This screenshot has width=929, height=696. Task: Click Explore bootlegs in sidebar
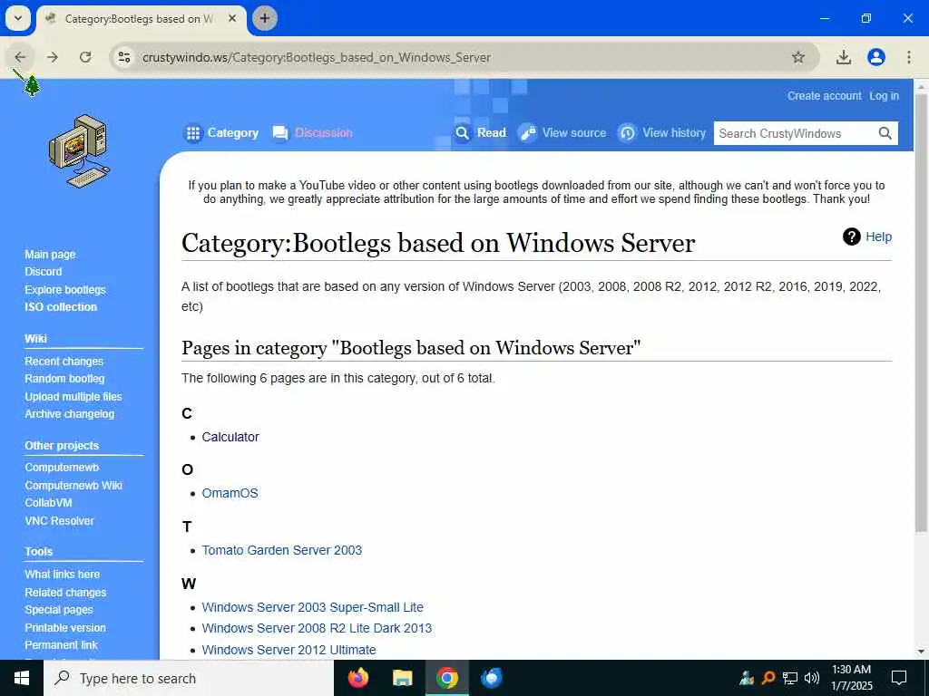tap(65, 289)
